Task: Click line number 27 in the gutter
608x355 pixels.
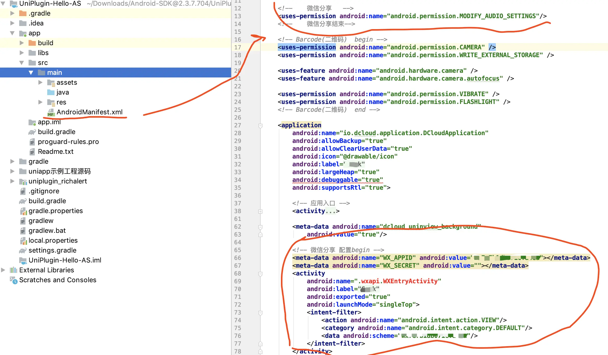Action: (238, 126)
